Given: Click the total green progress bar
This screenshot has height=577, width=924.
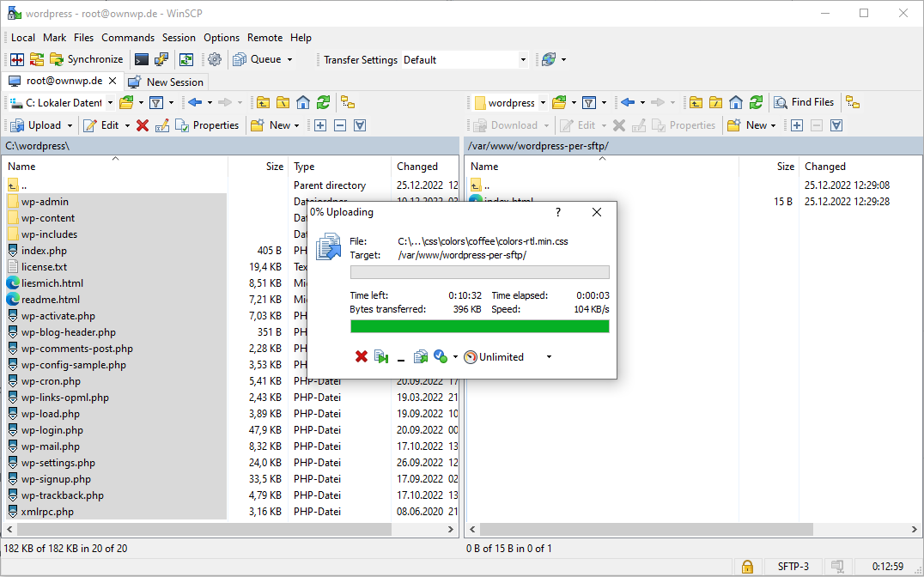Looking at the screenshot, I should (x=480, y=326).
